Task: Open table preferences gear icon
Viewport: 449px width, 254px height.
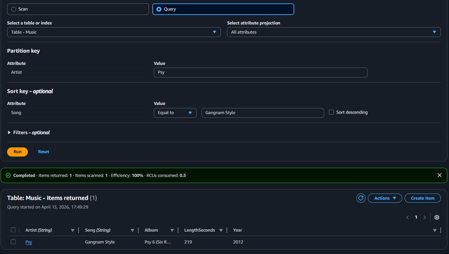Action: click(x=437, y=217)
